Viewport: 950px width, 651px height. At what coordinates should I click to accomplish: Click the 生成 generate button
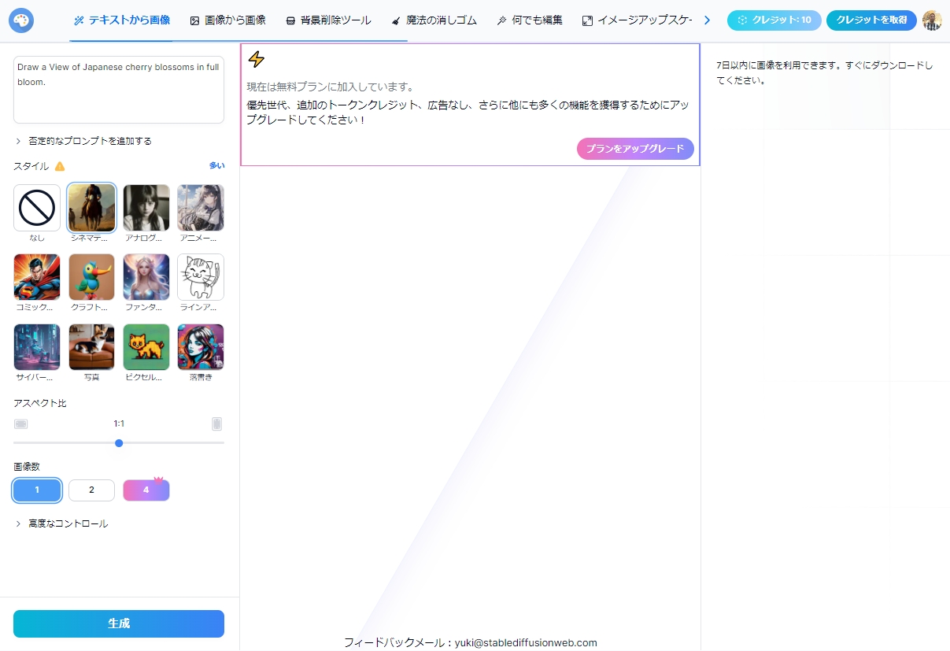pos(119,623)
